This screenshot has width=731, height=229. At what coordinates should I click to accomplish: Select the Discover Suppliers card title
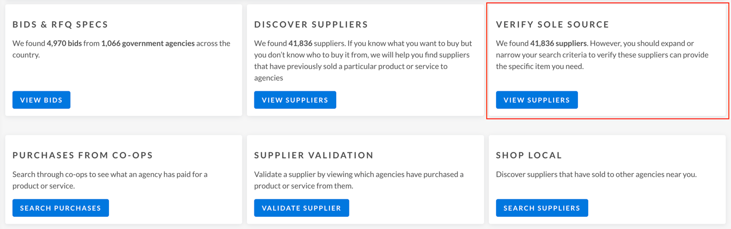pyautogui.click(x=311, y=24)
